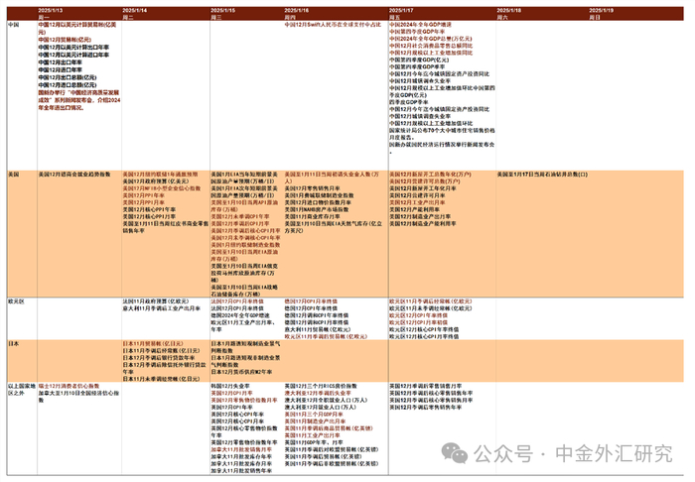Click the 日本 row label
Screen dimensions: 695x482
(x=14, y=343)
